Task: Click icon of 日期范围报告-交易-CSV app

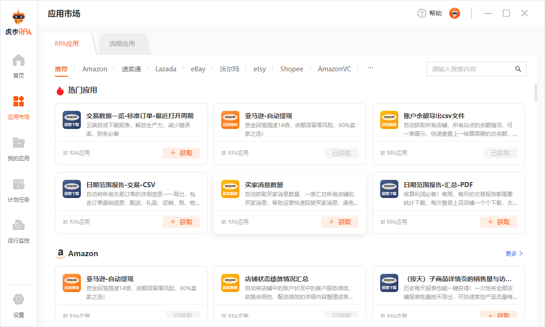Action: point(72,189)
